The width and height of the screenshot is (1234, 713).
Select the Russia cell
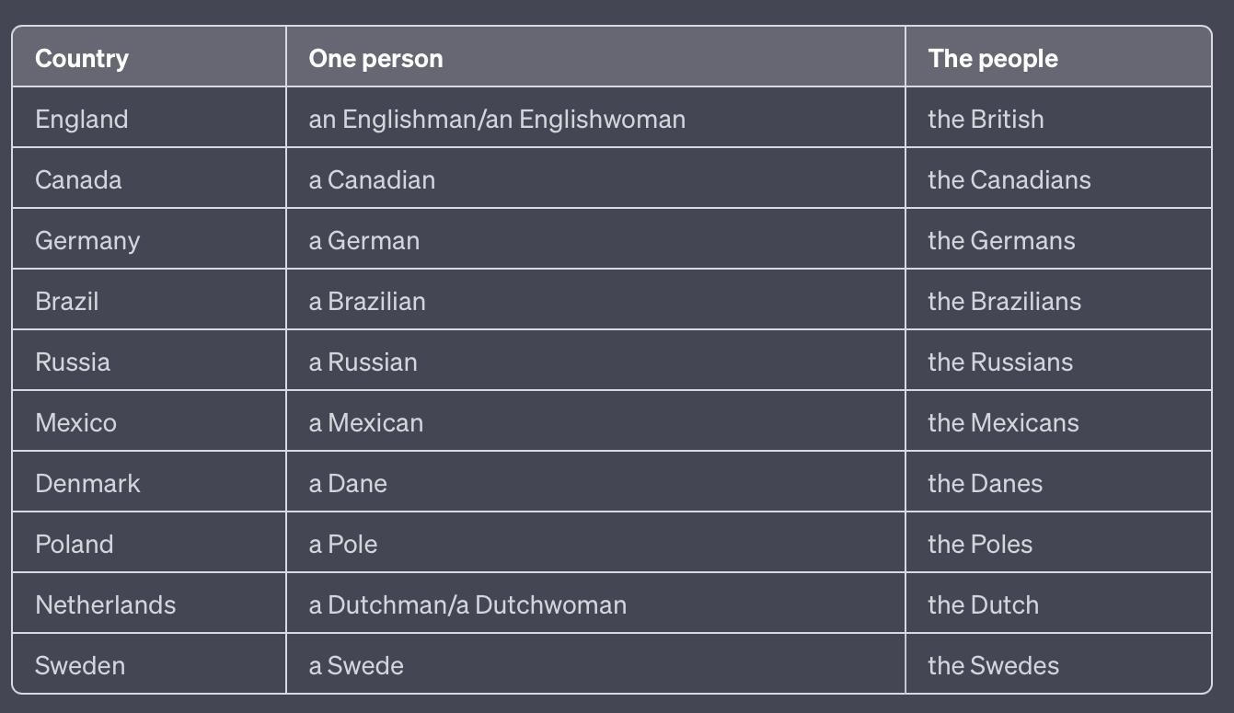point(149,361)
